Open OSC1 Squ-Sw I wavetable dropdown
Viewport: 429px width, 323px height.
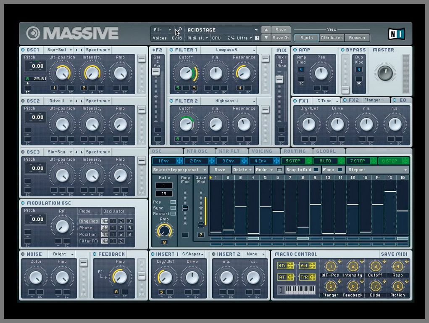[59, 50]
